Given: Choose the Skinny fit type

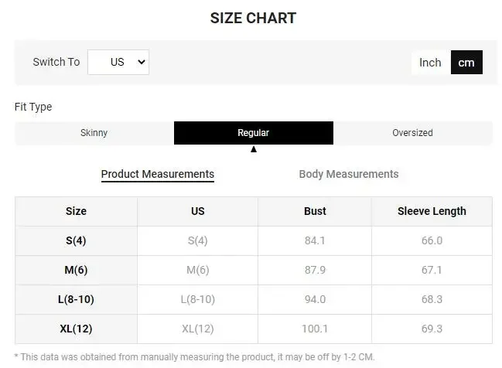Looking at the screenshot, I should pos(94,133).
